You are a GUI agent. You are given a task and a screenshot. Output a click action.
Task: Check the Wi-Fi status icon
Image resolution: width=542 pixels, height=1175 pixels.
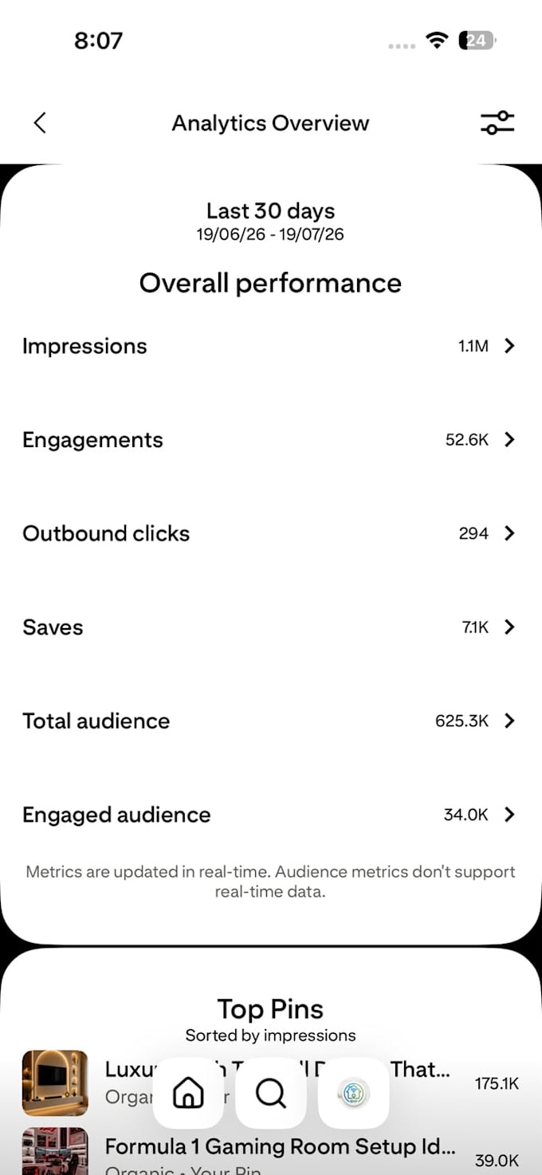click(437, 40)
